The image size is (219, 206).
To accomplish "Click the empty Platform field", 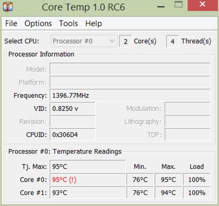I will point(130,82).
